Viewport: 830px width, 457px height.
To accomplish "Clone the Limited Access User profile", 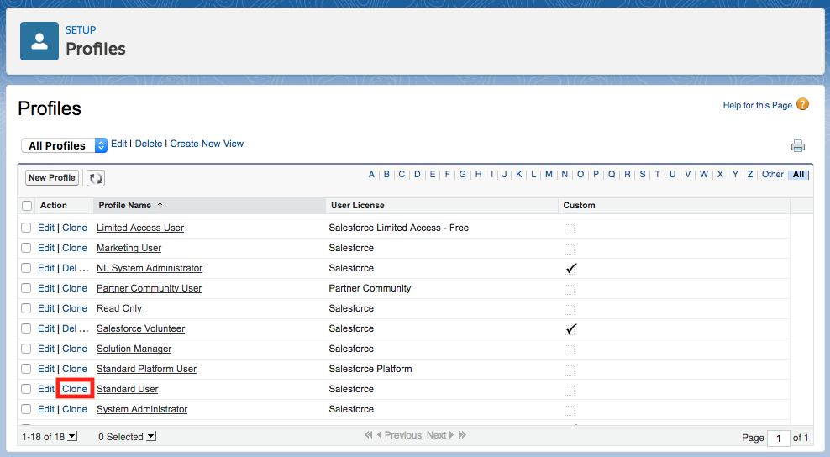I will coord(75,228).
